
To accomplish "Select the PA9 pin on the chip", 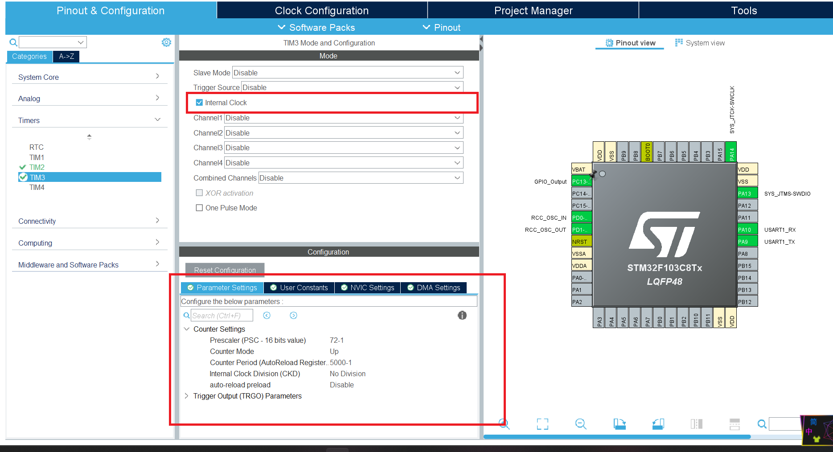I will (747, 242).
